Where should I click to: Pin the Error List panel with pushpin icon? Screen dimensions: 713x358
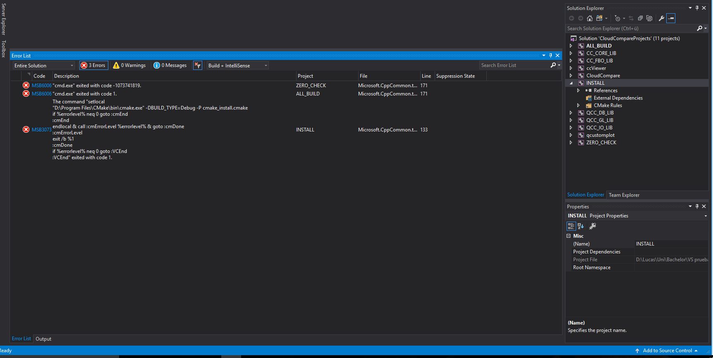point(550,55)
